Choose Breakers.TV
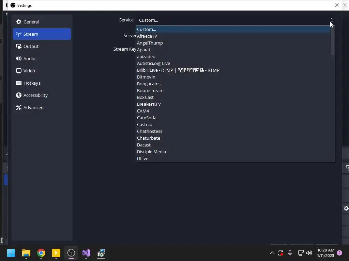Viewport: 349px width, 261px height. click(233, 104)
